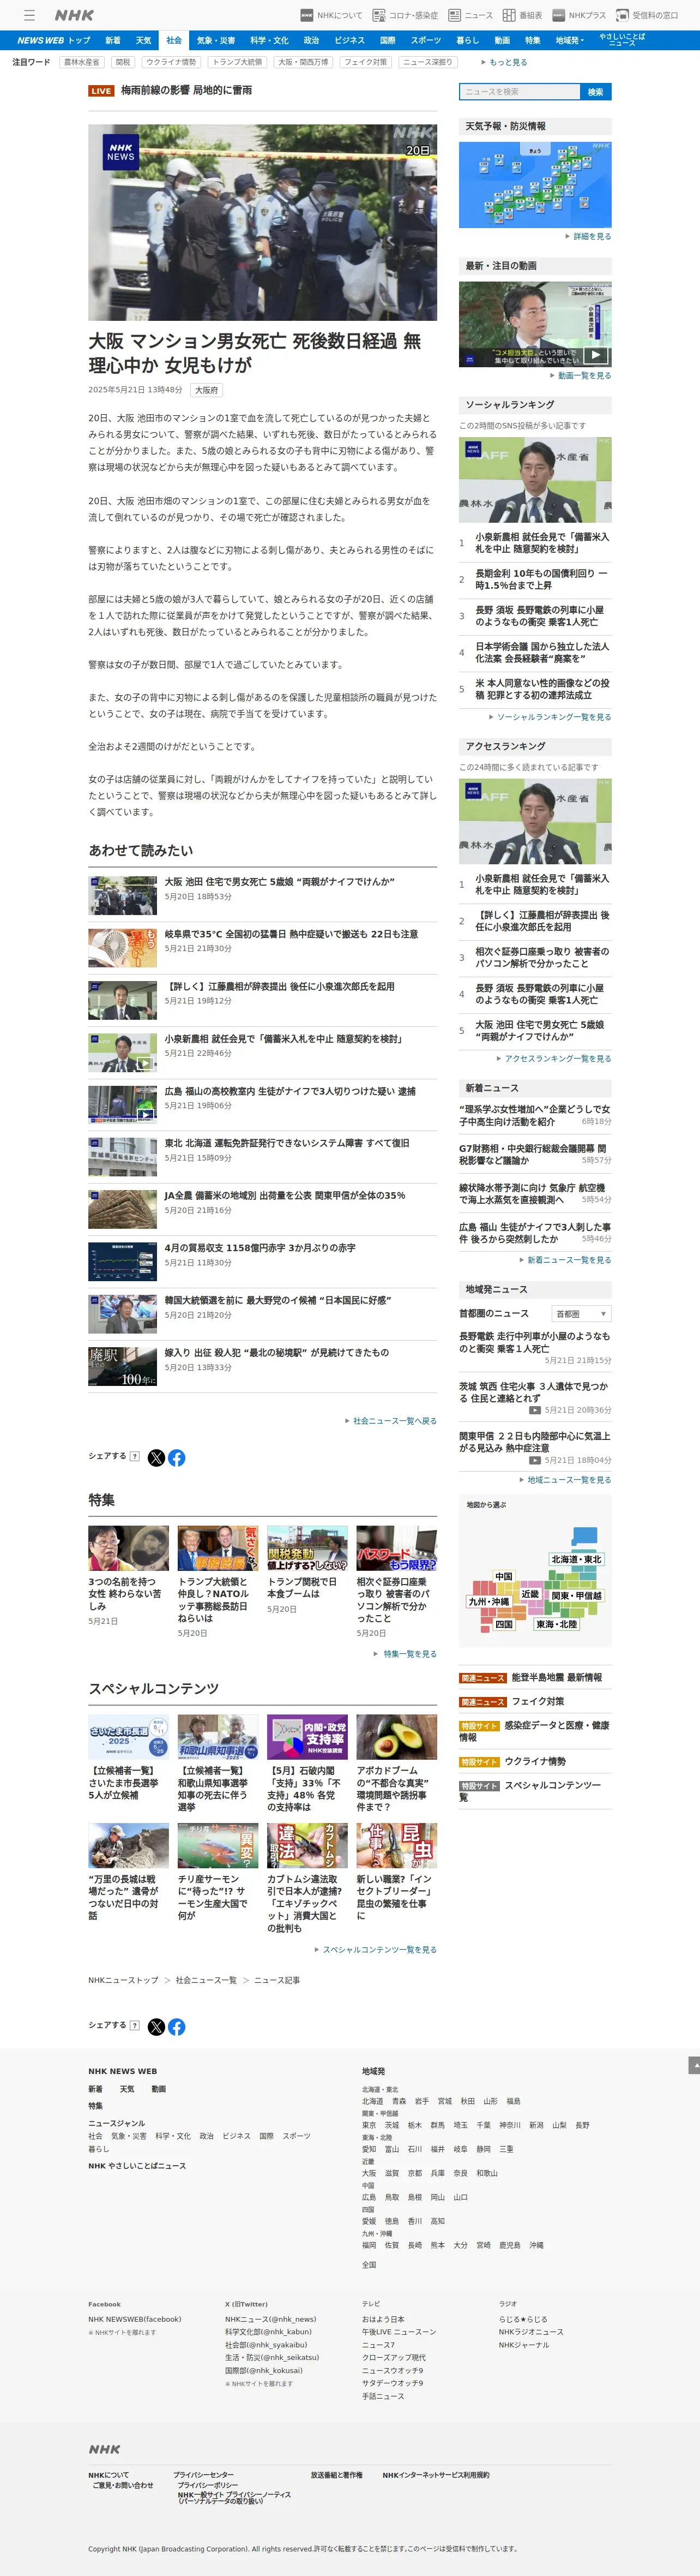The height and width of the screenshot is (2576, 700).
Task: Open 番組表 program guide icon
Action: pos(522,15)
